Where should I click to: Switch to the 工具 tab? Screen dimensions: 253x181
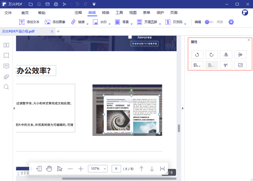pos(119,13)
